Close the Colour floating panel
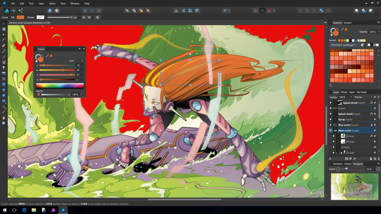381x214 pixels. click(84, 49)
